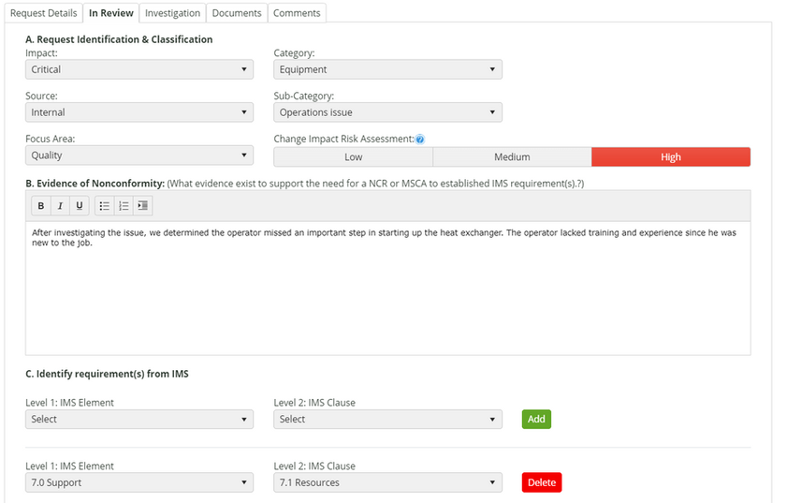Screen dimensions: 787x503
Task: Open the Documents tab
Action: [x=236, y=13]
